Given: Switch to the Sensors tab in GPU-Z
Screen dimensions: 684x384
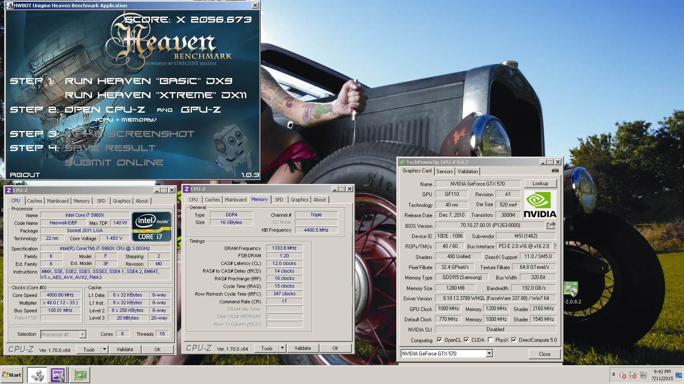Looking at the screenshot, I should click(x=445, y=172).
